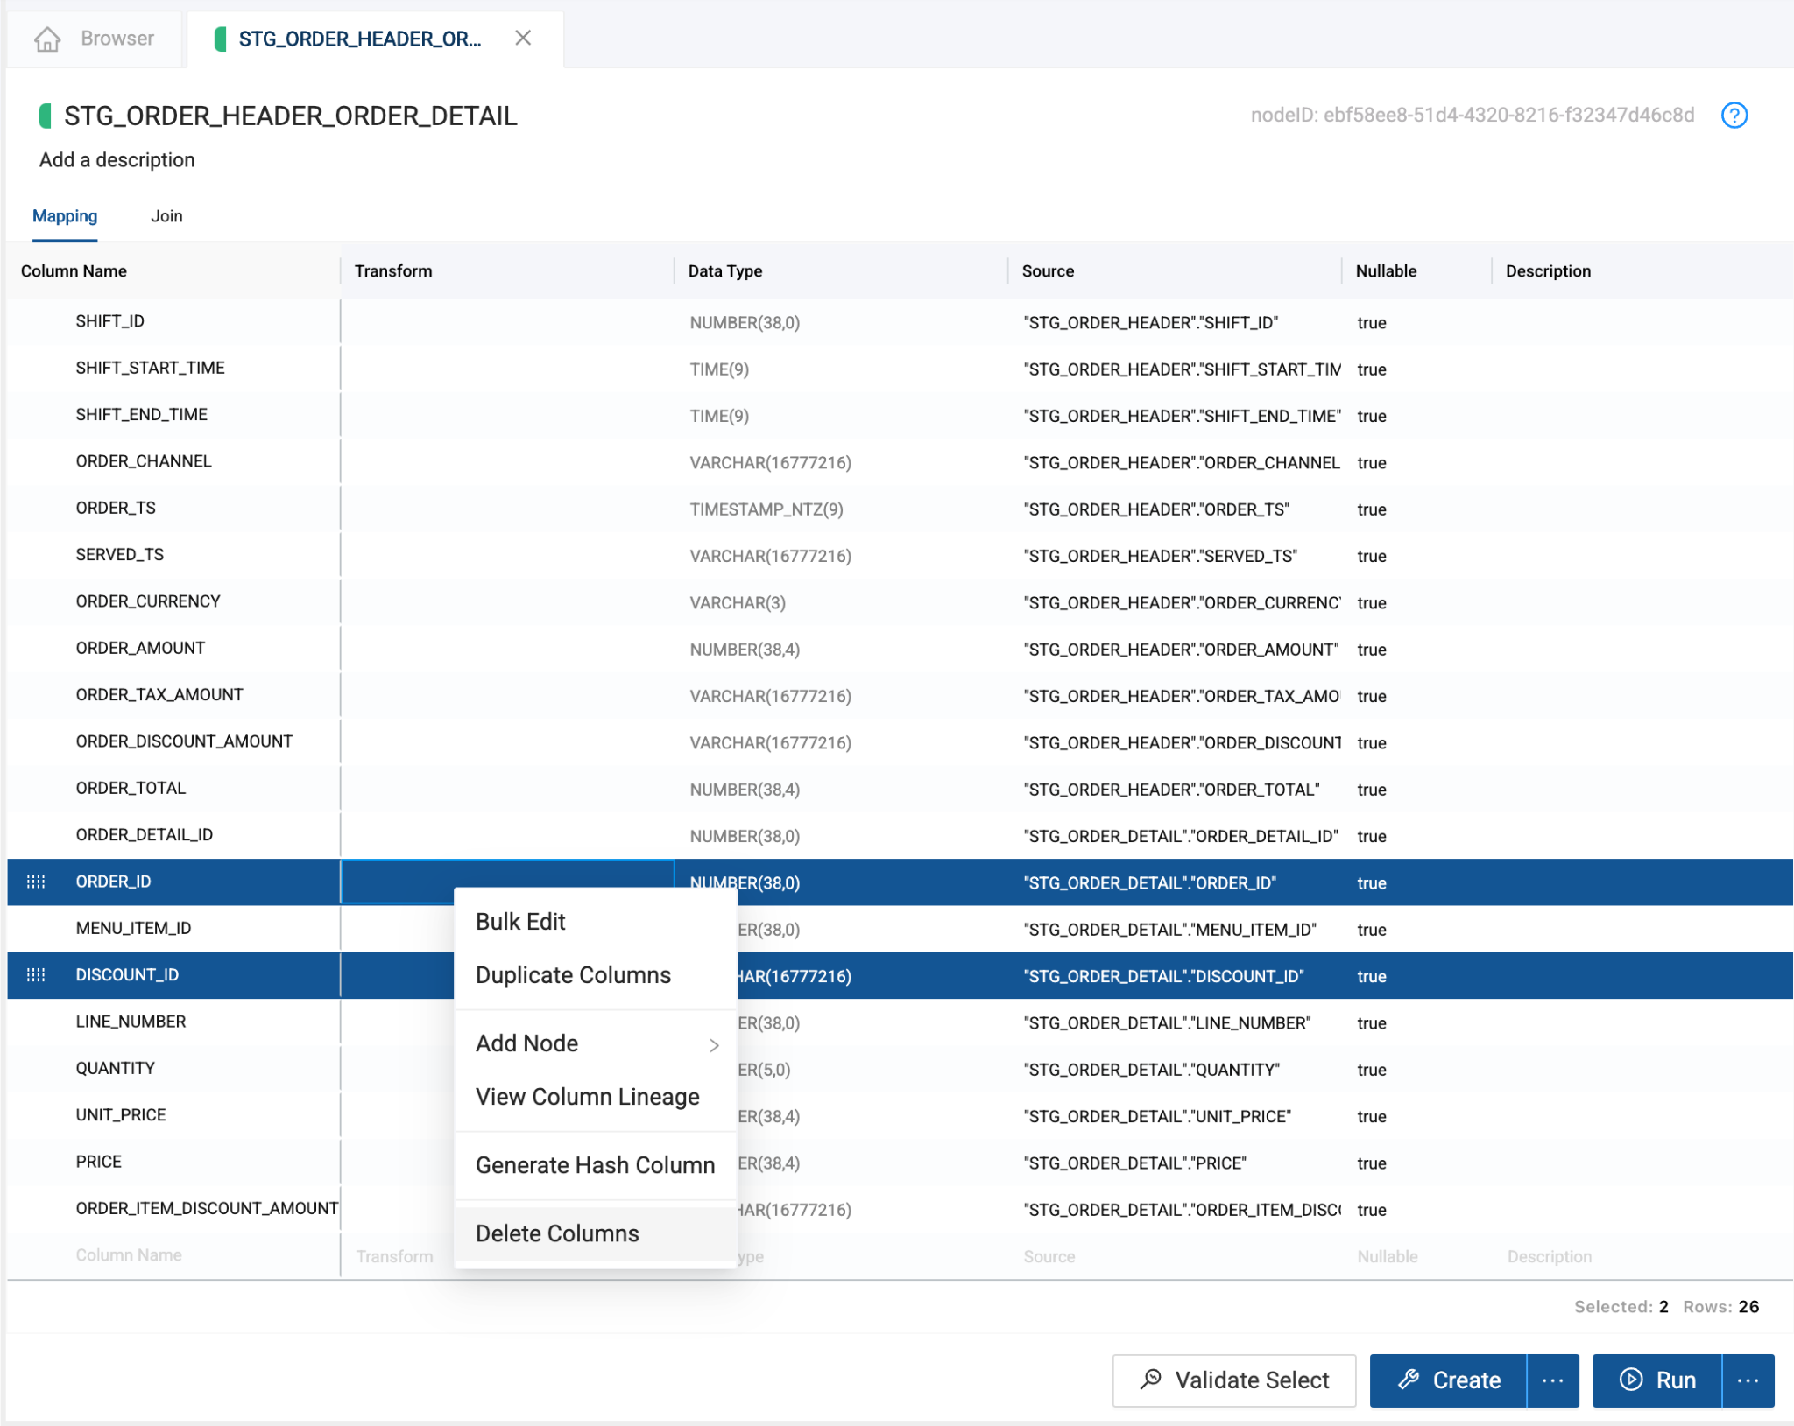This screenshot has height=1426, width=1794.
Task: Select the ORDER_CURRENCY column name
Action: pyautogui.click(x=148, y=601)
